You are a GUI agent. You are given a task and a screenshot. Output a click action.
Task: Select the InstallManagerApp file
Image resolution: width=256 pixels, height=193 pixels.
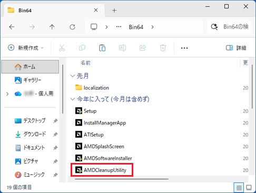pyautogui.click(x=101, y=123)
